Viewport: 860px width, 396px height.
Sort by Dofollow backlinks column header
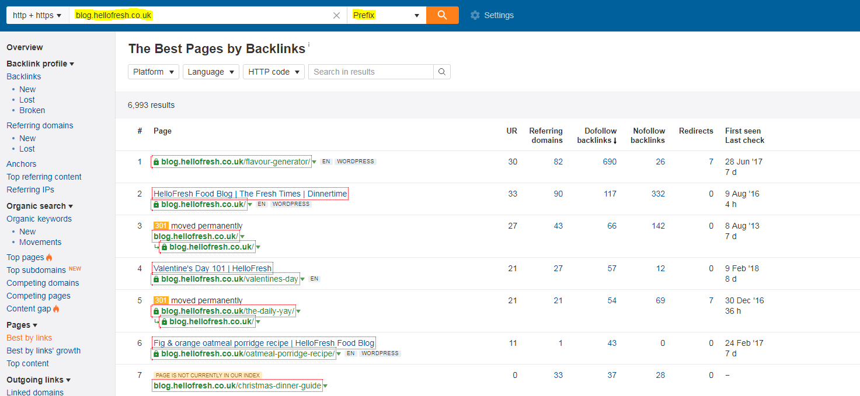[597, 135]
